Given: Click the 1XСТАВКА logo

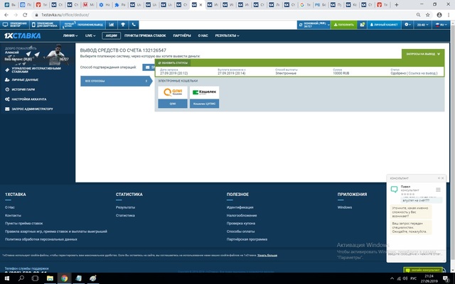Looking at the screenshot, I should tap(22, 35).
